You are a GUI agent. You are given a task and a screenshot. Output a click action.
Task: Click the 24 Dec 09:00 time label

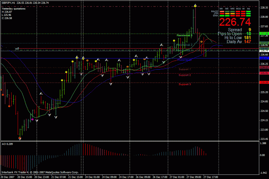[109, 177]
